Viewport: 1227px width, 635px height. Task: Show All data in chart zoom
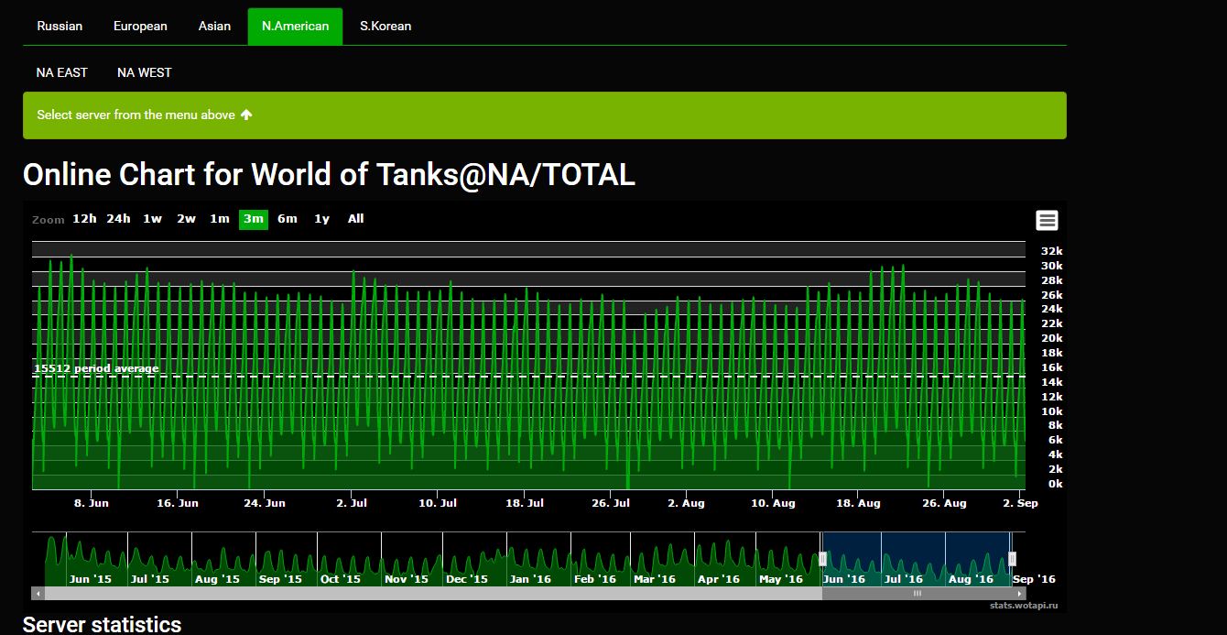point(355,219)
